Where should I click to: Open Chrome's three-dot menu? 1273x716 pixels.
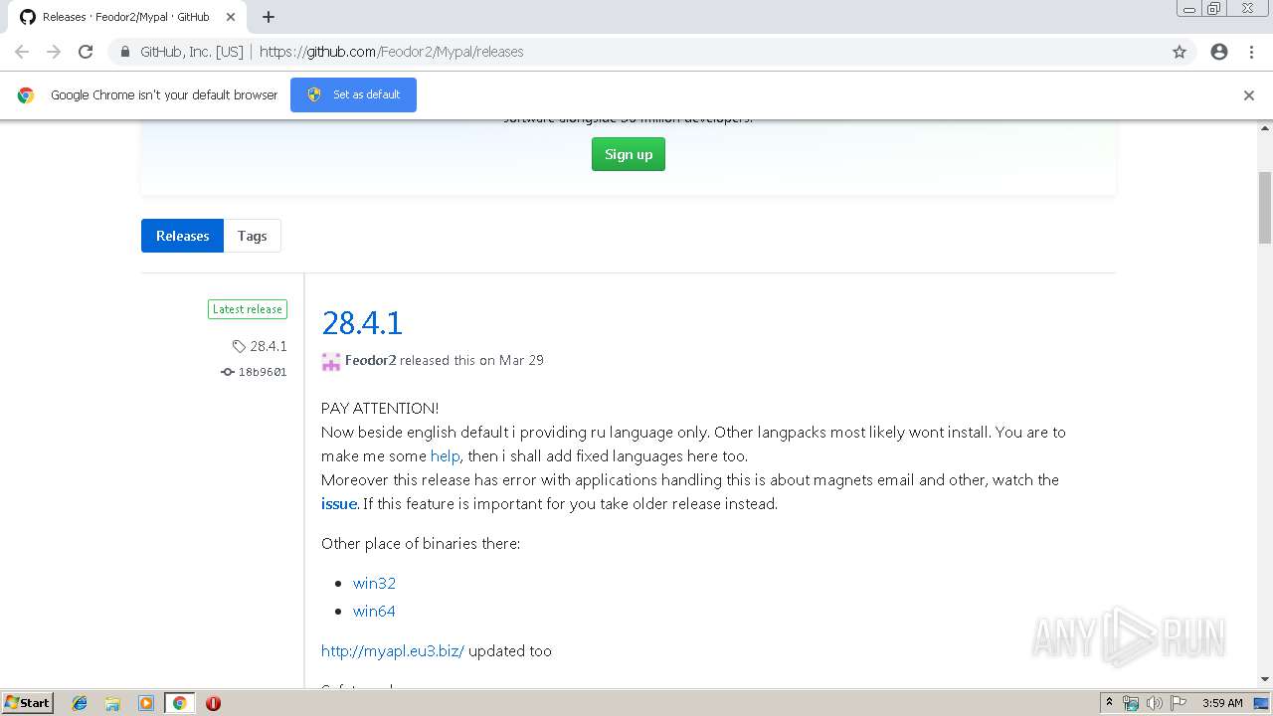click(x=1251, y=52)
